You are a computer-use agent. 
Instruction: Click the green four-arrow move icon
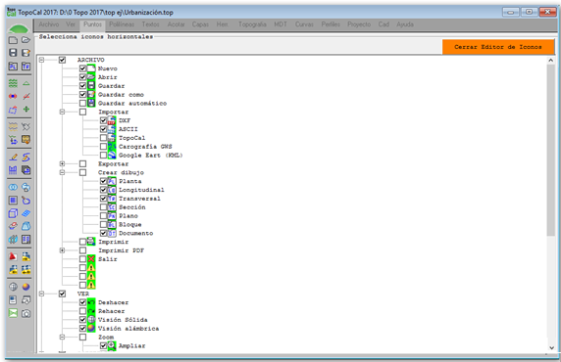[26, 110]
